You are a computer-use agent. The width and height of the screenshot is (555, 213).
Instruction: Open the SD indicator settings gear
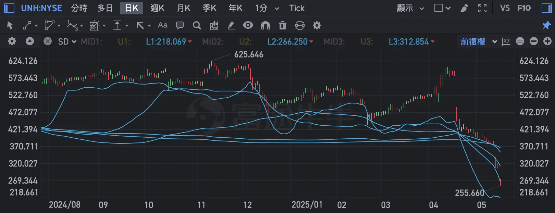pyautogui.click(x=12, y=41)
